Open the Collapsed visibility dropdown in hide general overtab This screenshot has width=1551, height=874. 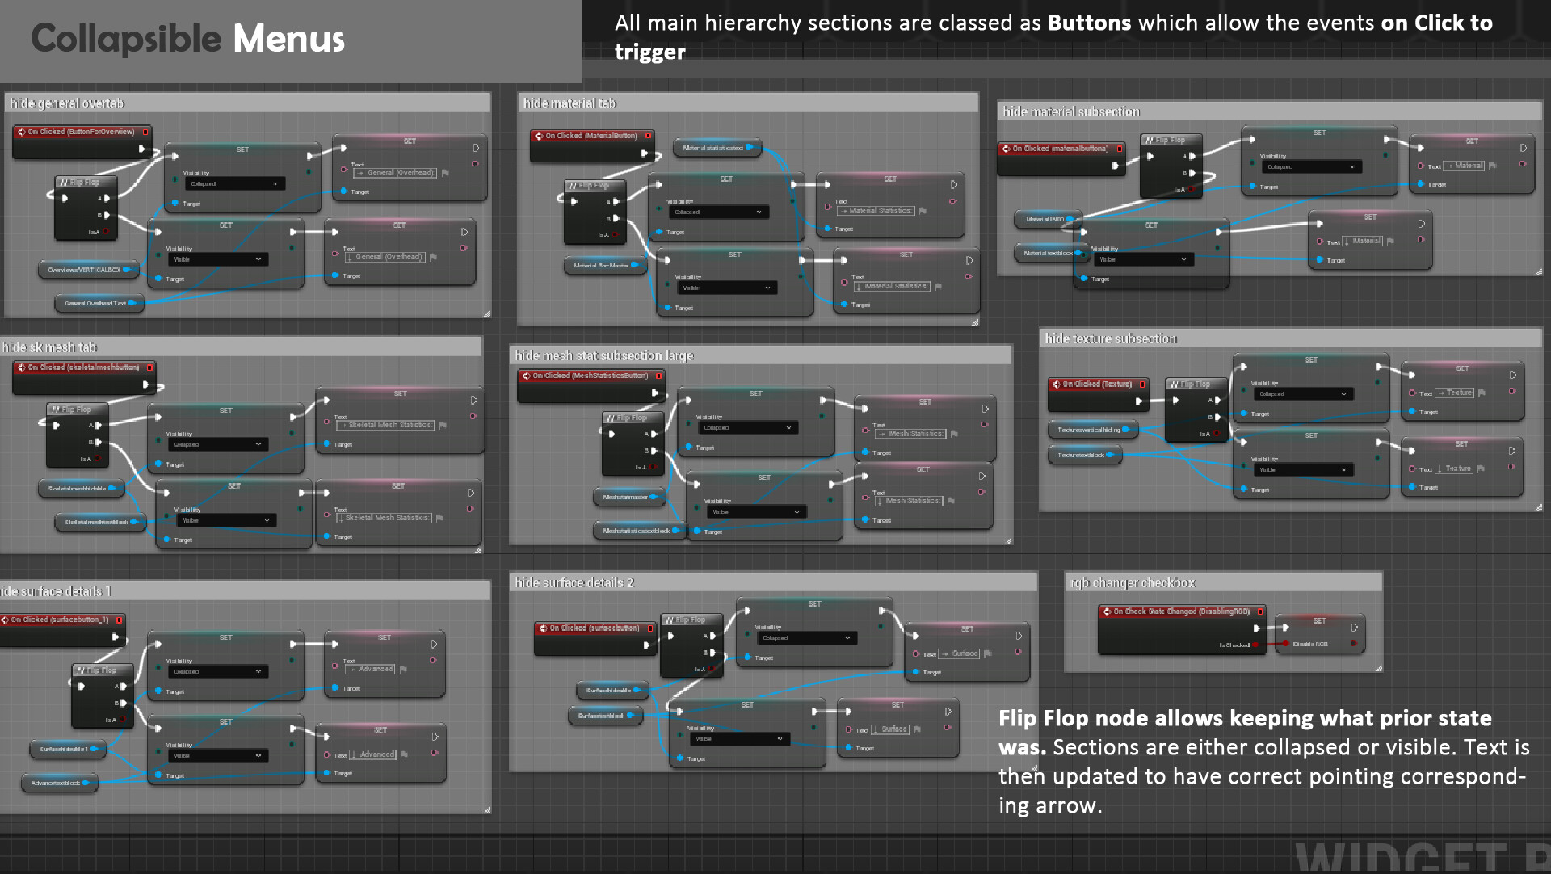click(x=236, y=184)
